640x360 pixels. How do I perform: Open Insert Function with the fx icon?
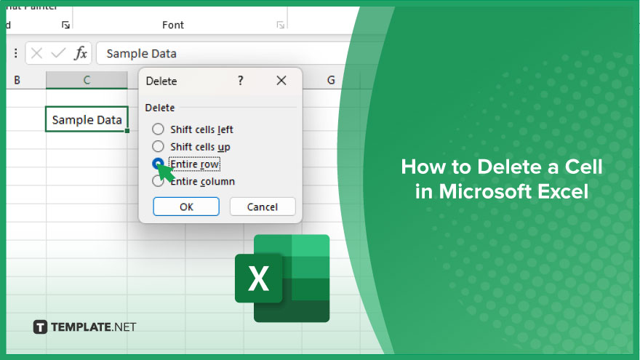click(81, 53)
